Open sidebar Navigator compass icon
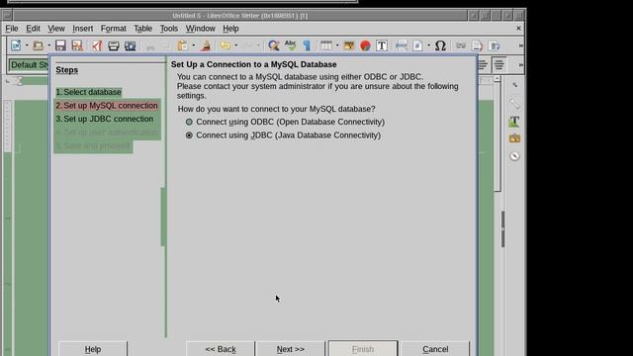The image size is (633, 356). [514, 156]
